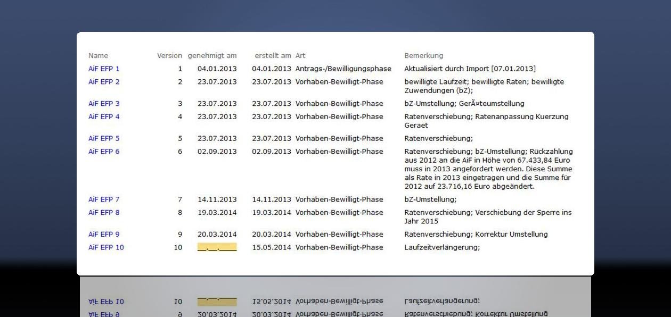671x317 pixels.
Task: Click the erstellt am column header
Action: coord(273,55)
